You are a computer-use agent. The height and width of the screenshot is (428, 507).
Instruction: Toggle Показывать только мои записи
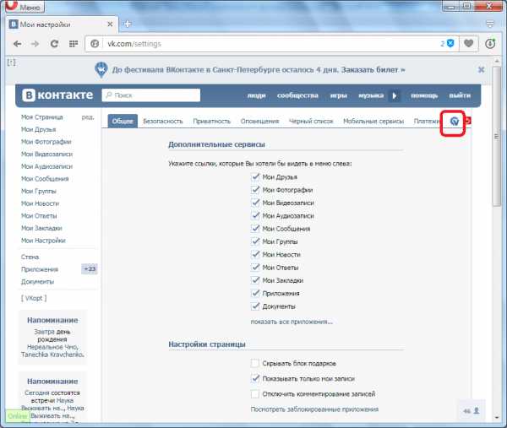pos(255,378)
